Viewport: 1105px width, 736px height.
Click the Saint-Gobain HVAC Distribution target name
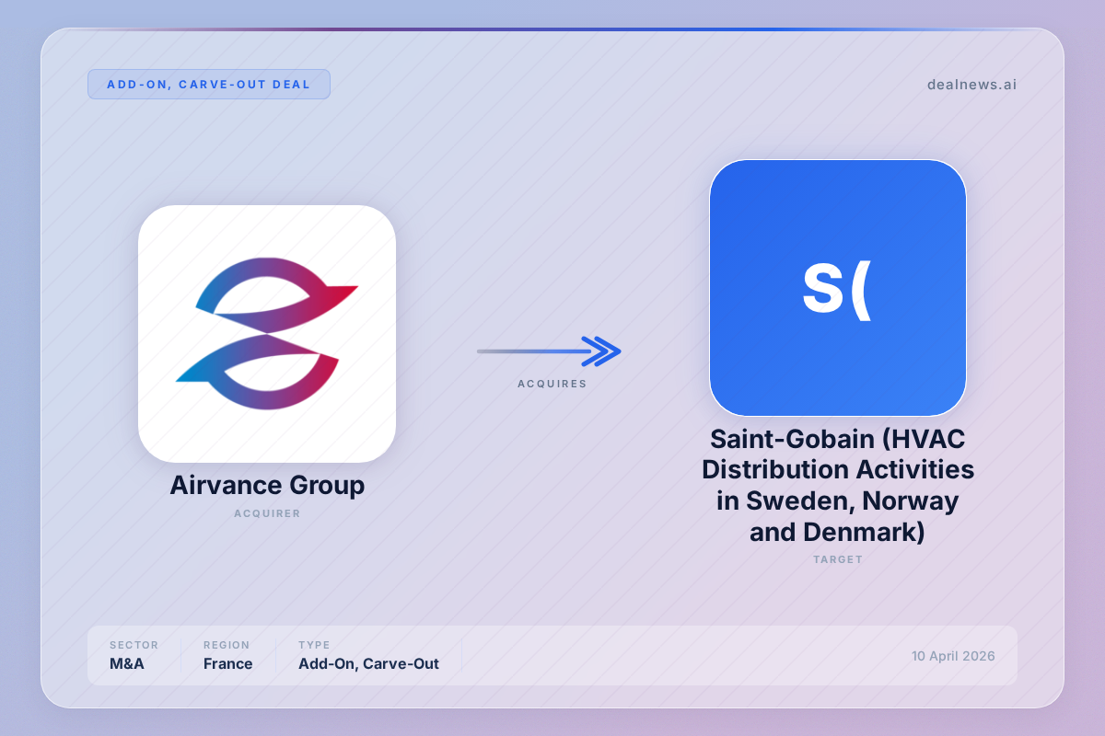837,486
